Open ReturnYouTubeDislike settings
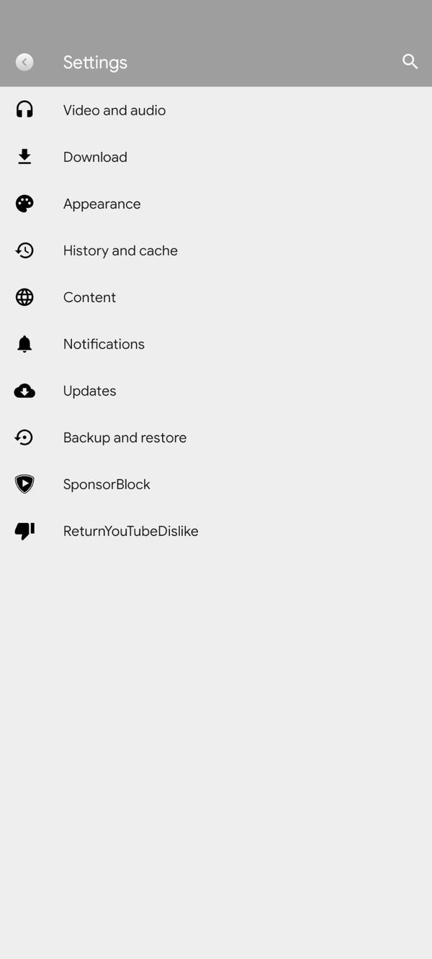The height and width of the screenshot is (959, 432). [130, 530]
